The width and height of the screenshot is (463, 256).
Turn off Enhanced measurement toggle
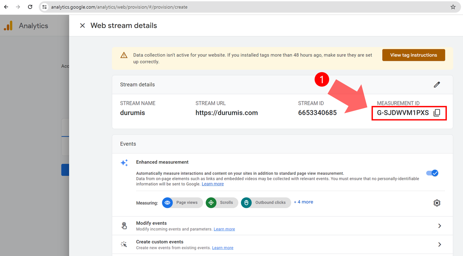click(432, 173)
